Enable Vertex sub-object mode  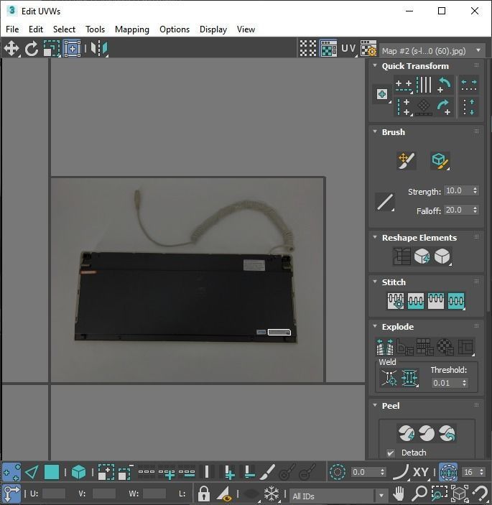[11, 472]
